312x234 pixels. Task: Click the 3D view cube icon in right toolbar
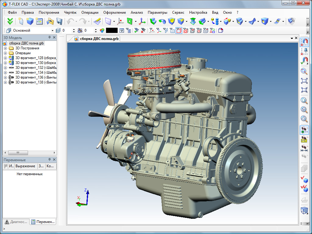point(304,210)
